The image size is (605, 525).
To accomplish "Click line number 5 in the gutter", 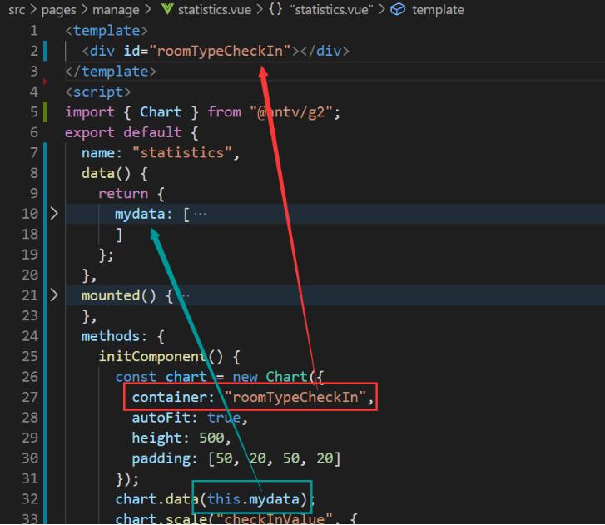I will pyautogui.click(x=34, y=111).
